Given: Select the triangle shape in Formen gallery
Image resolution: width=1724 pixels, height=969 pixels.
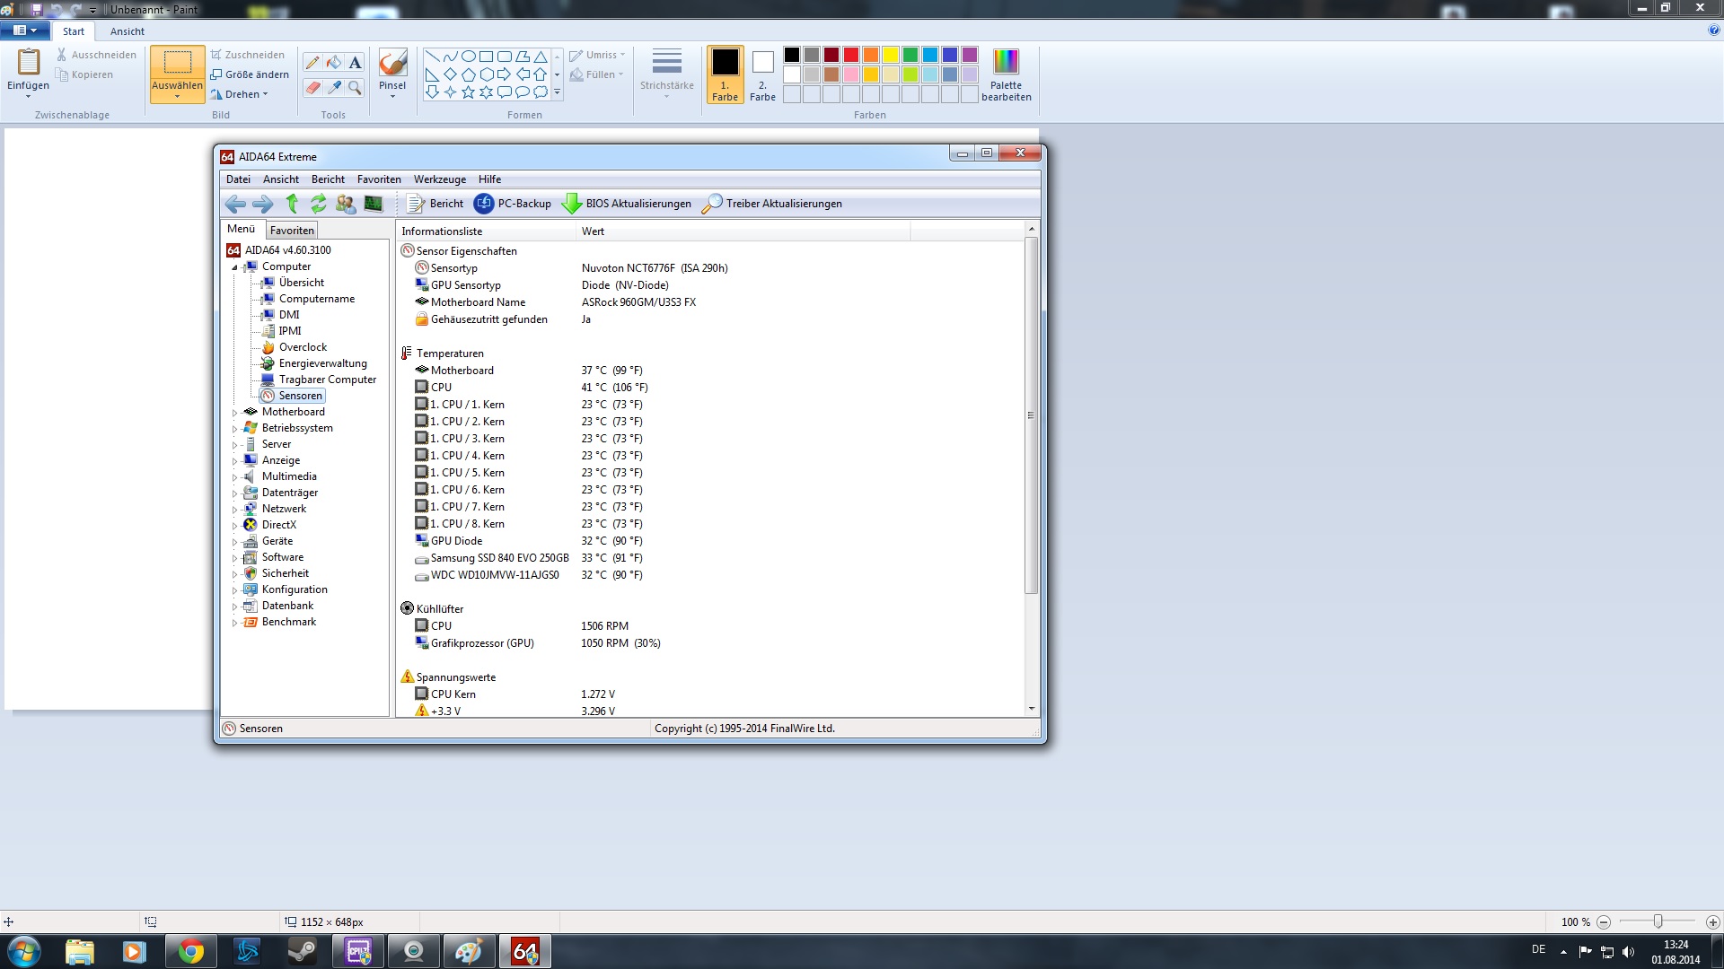Looking at the screenshot, I should [x=541, y=56].
